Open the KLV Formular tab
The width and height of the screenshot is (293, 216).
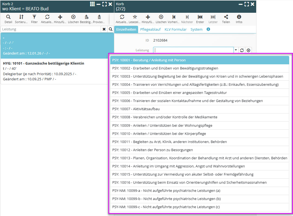[x=175, y=29]
